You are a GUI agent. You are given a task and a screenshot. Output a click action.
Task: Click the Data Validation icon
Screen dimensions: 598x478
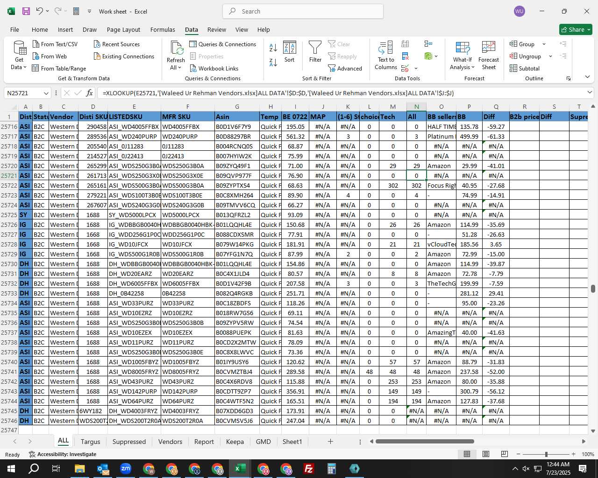click(x=405, y=68)
